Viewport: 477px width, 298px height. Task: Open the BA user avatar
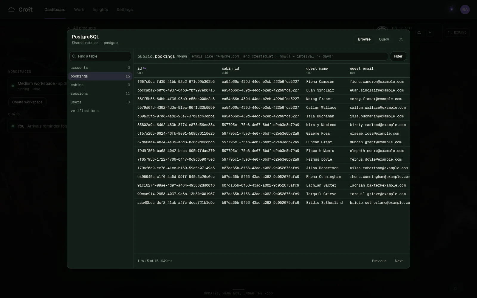(465, 10)
